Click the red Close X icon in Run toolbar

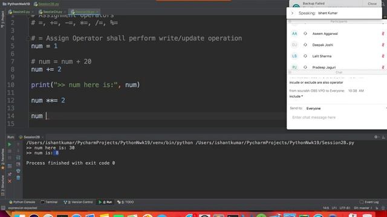click(10, 181)
